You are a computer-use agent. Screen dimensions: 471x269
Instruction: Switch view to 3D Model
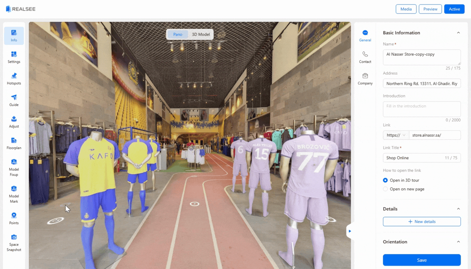201,34
